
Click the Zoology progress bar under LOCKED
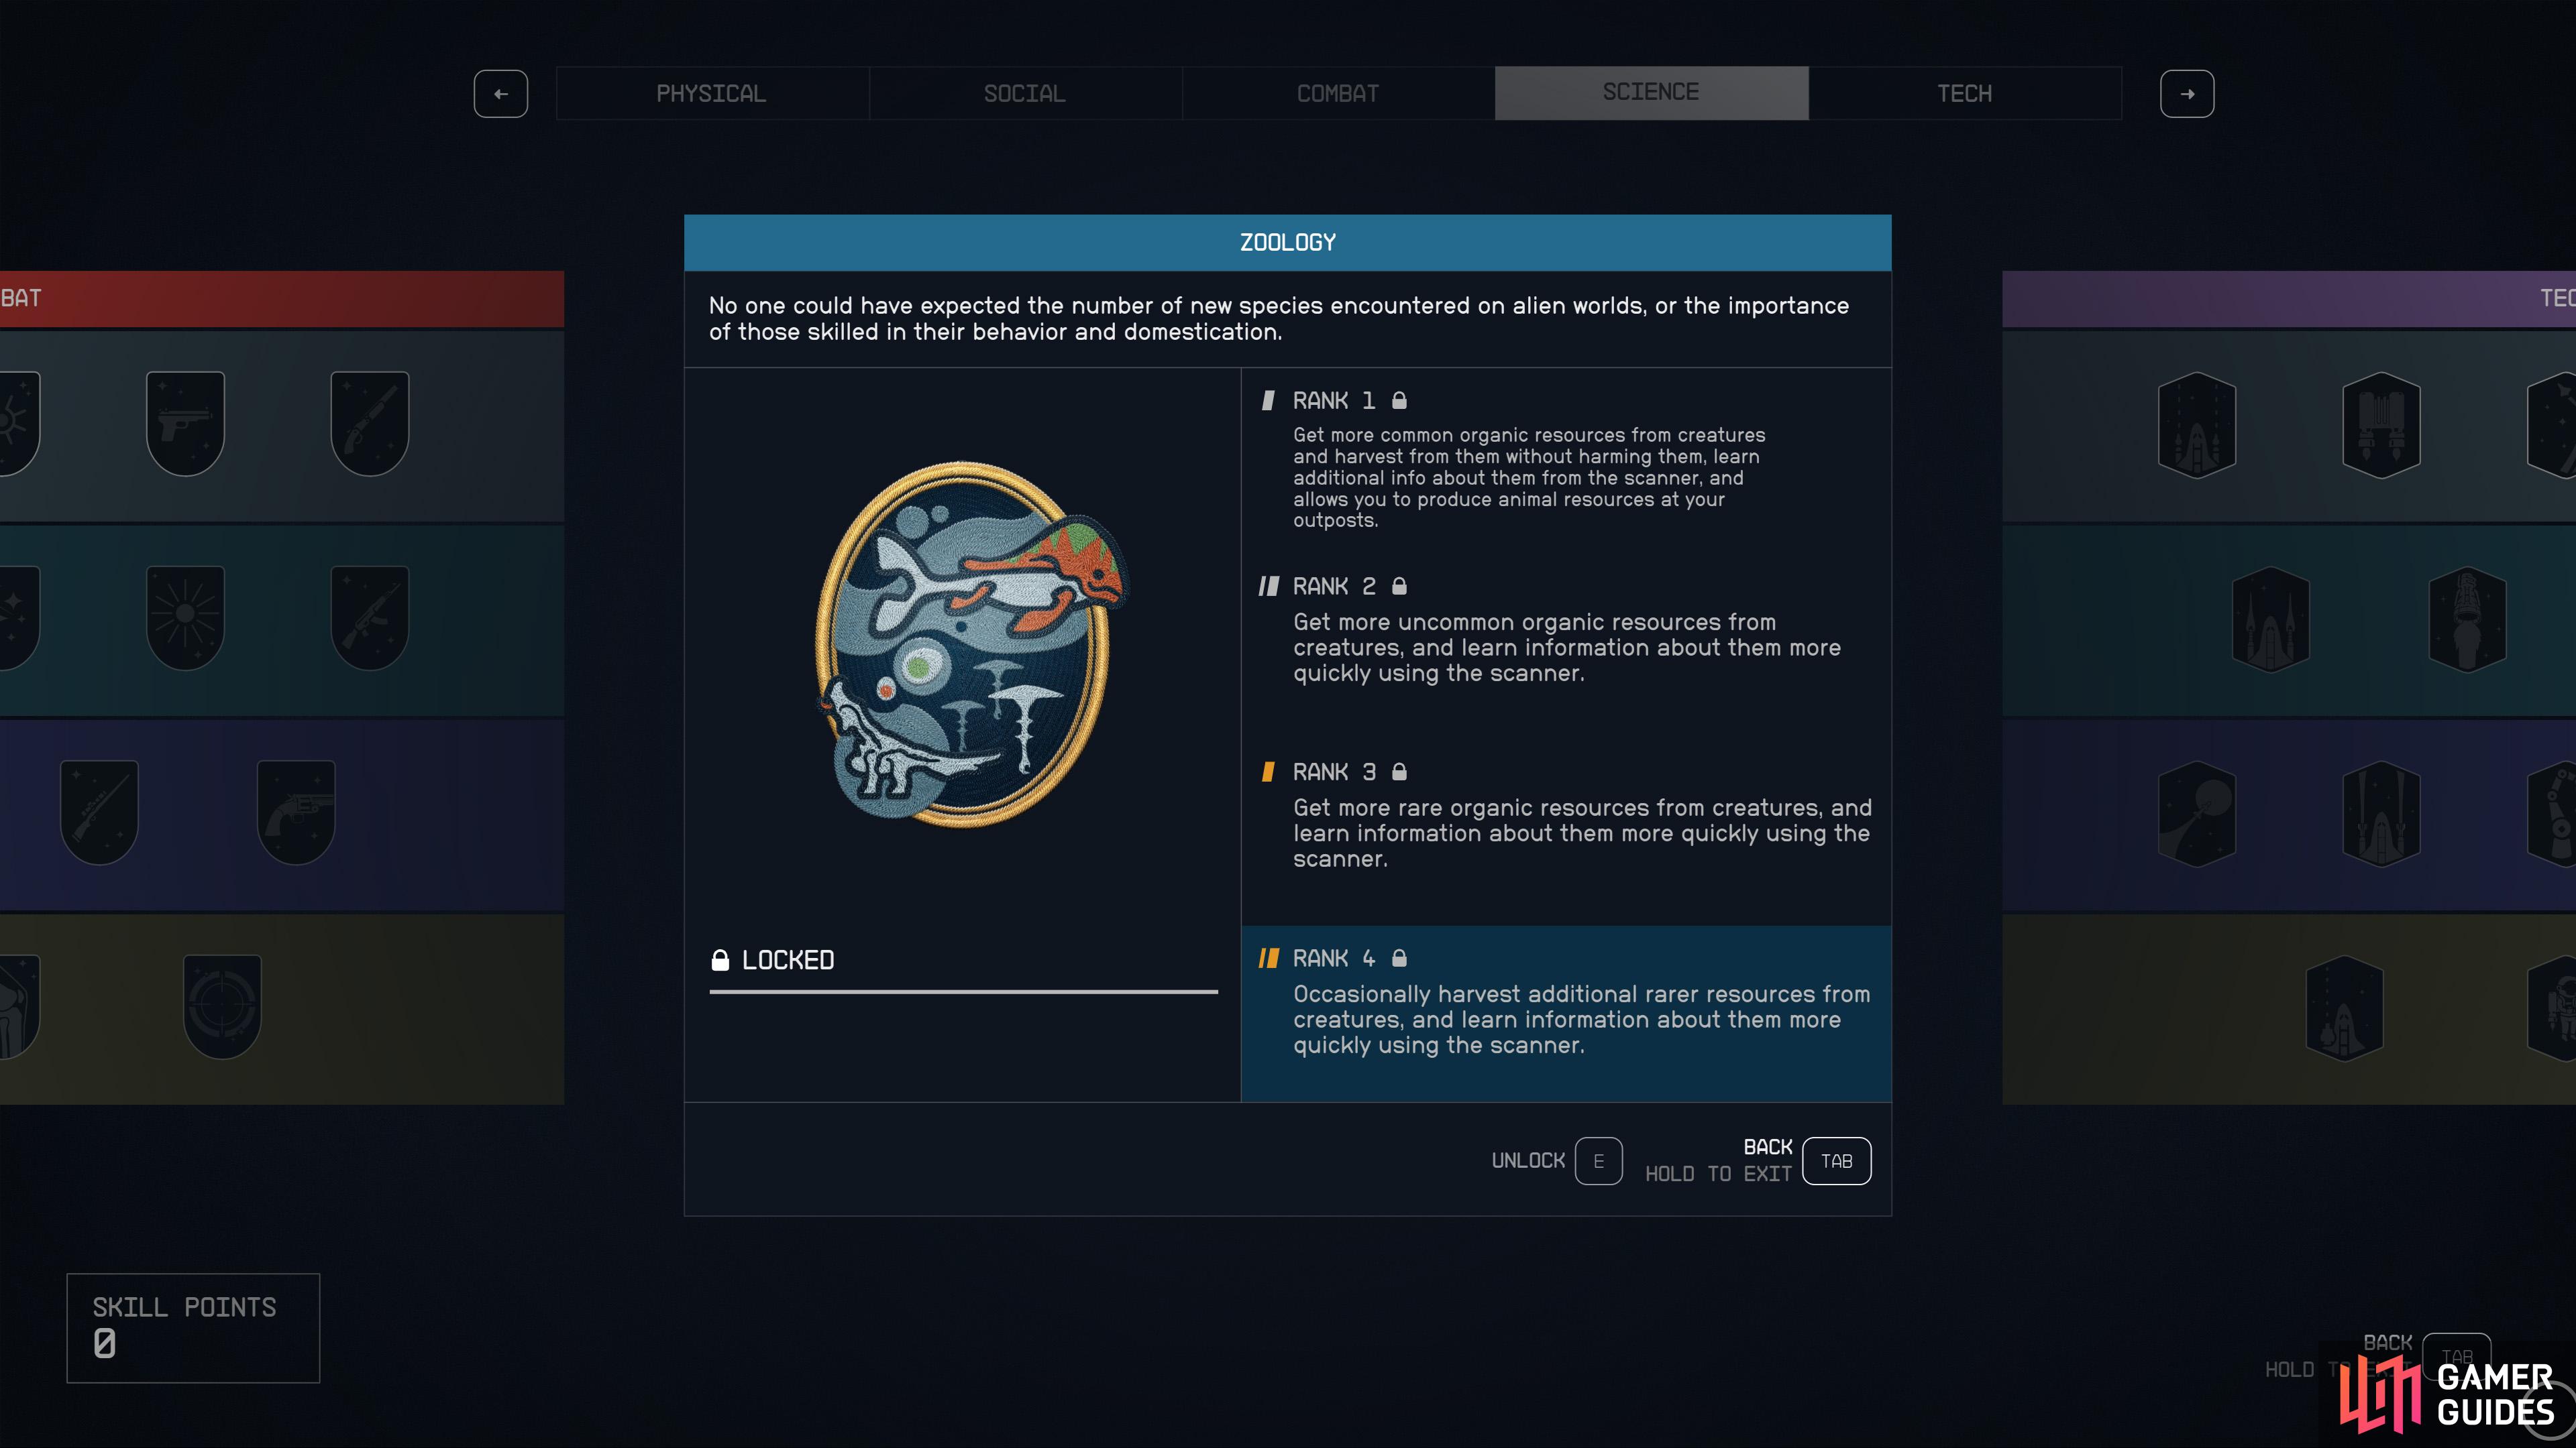963,991
